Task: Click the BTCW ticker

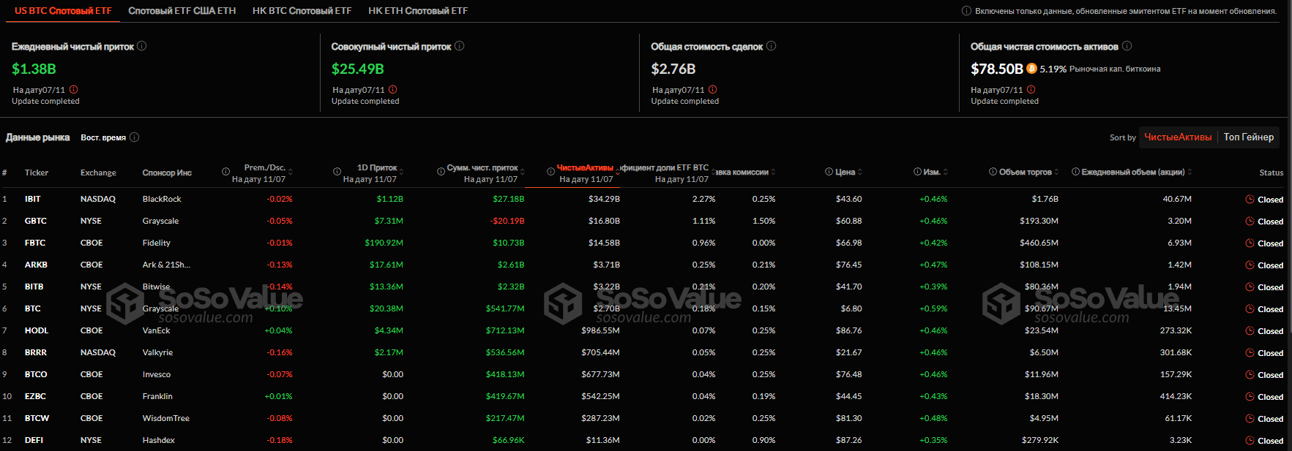Action: coord(37,418)
